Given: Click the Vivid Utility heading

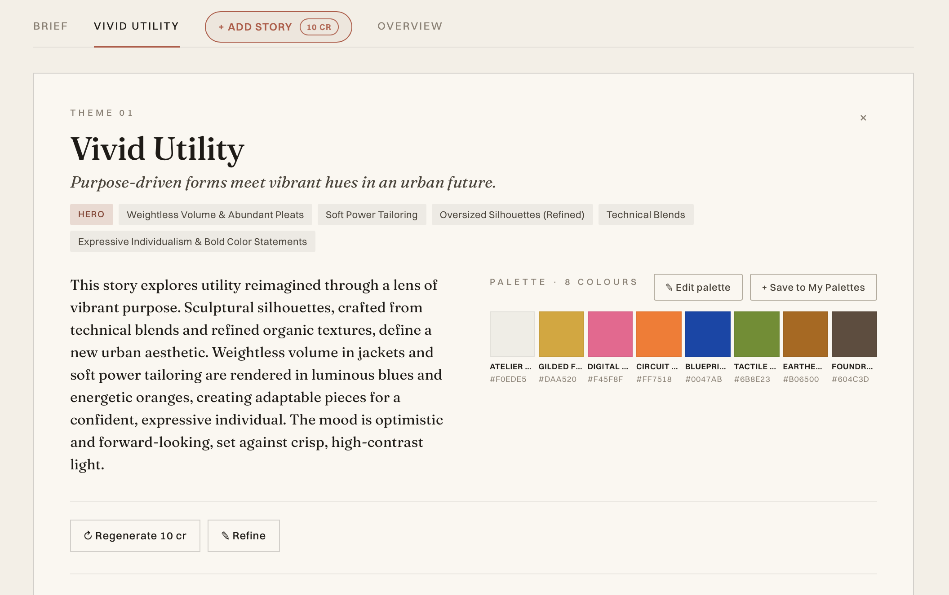Looking at the screenshot, I should pos(157,149).
